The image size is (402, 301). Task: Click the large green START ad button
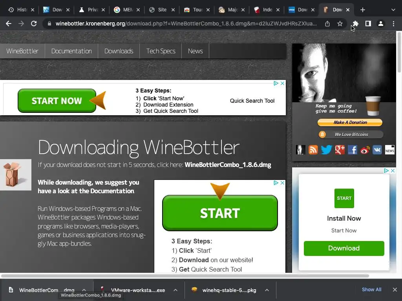(220, 213)
